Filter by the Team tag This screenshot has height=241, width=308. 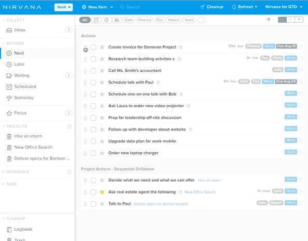(x=189, y=20)
